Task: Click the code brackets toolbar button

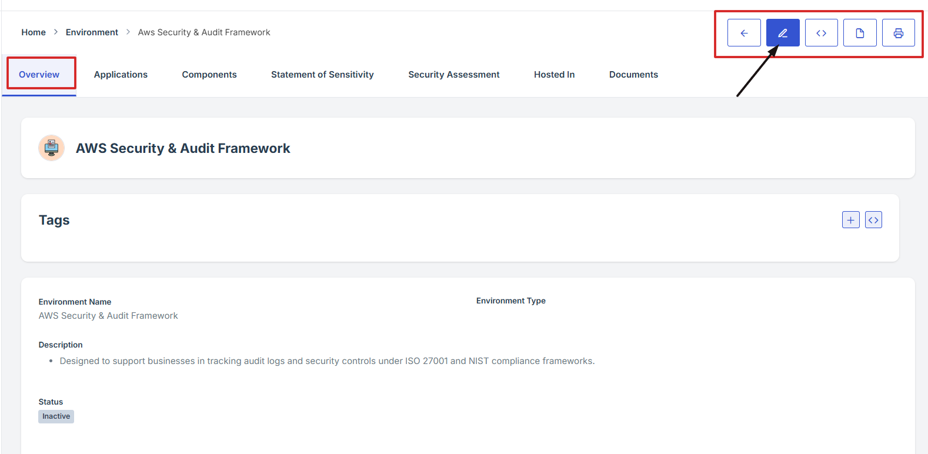Action: tap(822, 33)
